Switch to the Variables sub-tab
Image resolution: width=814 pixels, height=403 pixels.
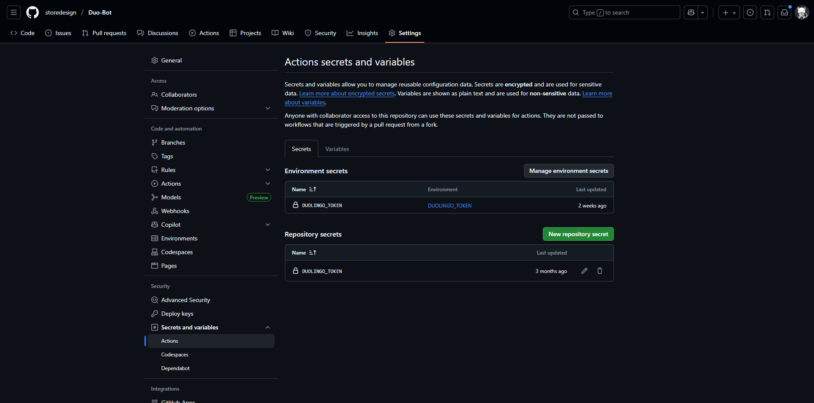coord(337,149)
